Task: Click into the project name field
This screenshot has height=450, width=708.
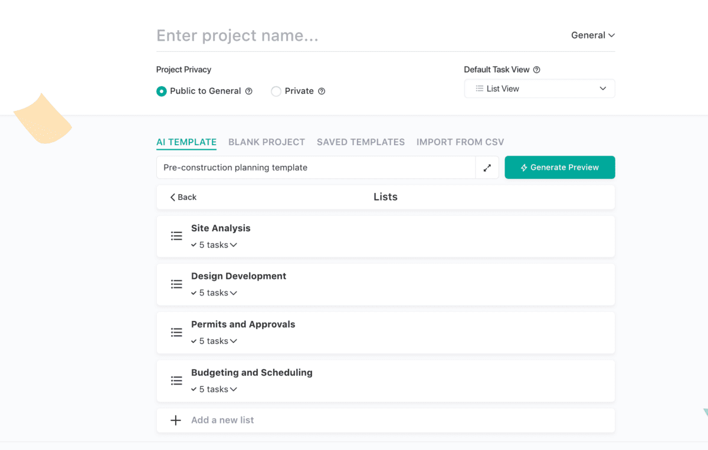Action: (x=354, y=36)
